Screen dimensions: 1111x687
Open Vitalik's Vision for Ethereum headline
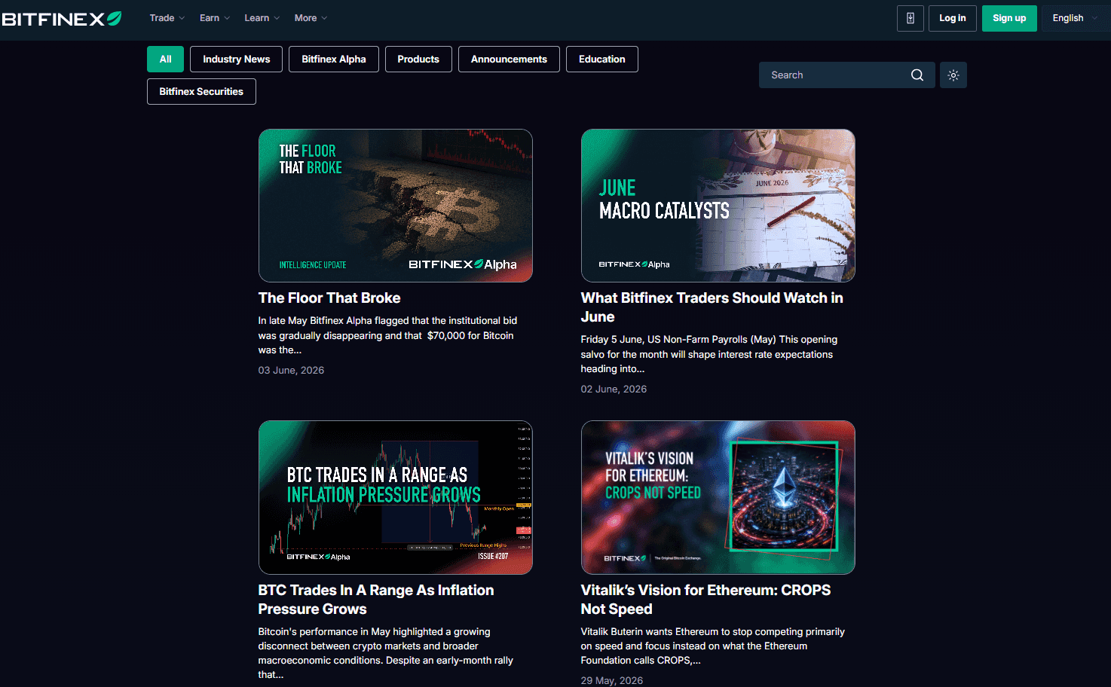(705, 600)
